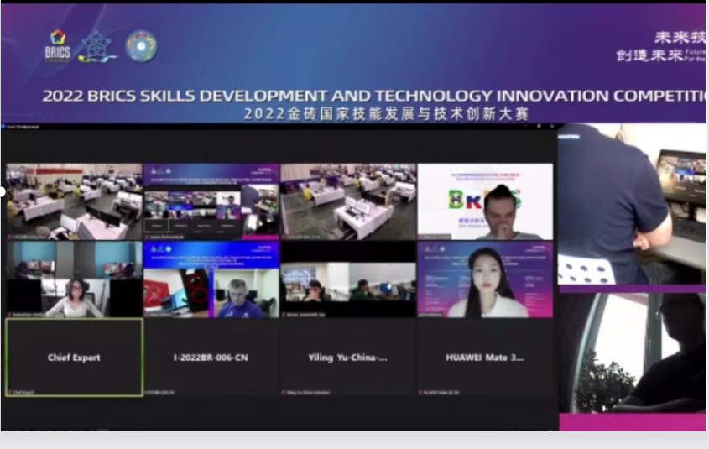Select video of woman with glasses at desk
Viewport: 709px width, 449px height.
tap(74, 279)
